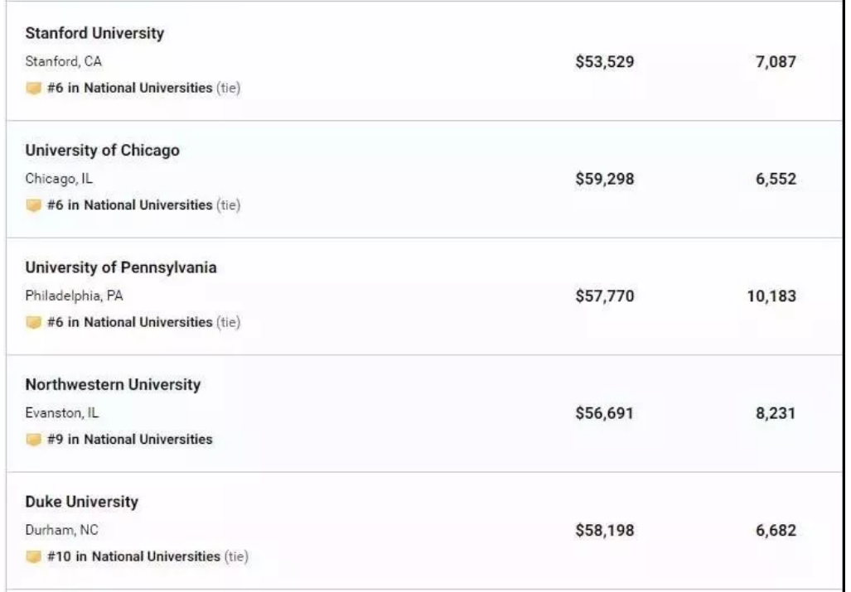Open the Northwestern University link

click(x=113, y=385)
